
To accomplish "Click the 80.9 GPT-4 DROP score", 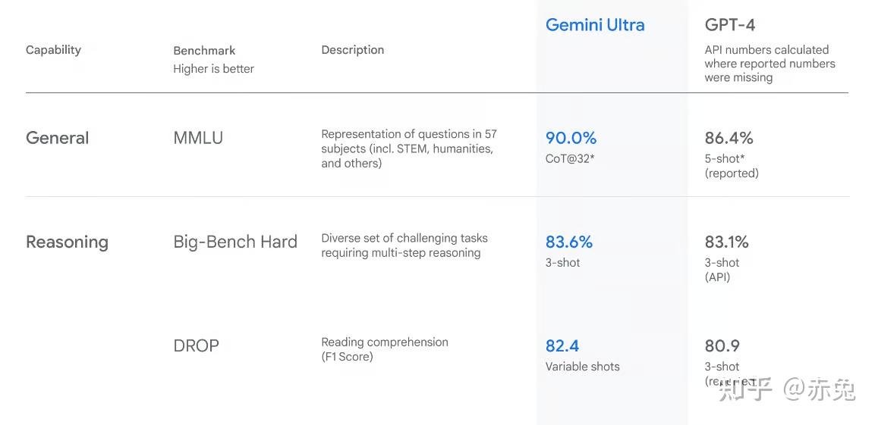I will [722, 346].
